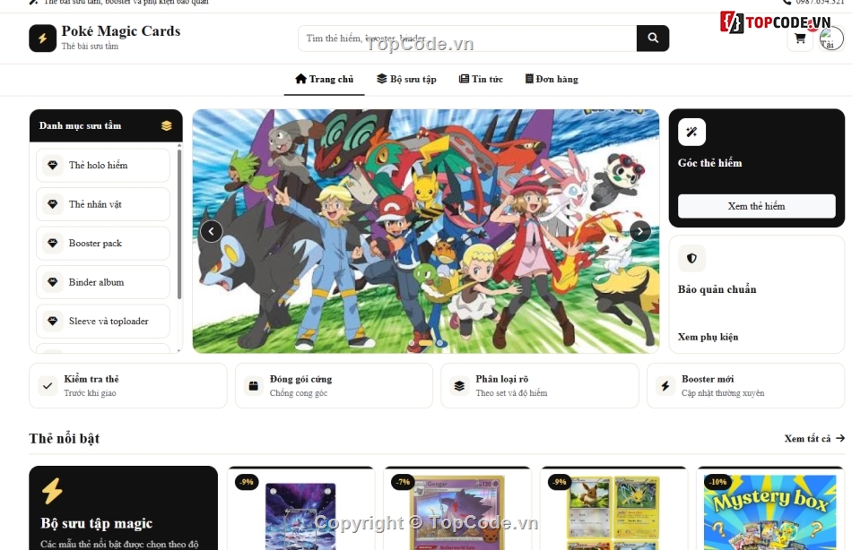Click the yellow lightning icon in Bộ sưu tập magic
852x550 pixels.
[x=52, y=492]
